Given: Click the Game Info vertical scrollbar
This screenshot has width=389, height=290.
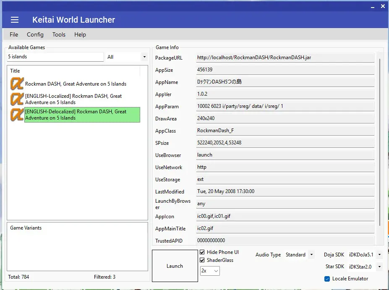Looking at the screenshot, I should click(380, 142).
